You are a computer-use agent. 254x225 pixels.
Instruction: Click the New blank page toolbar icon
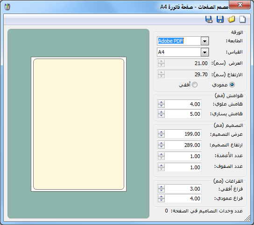coord(242,20)
